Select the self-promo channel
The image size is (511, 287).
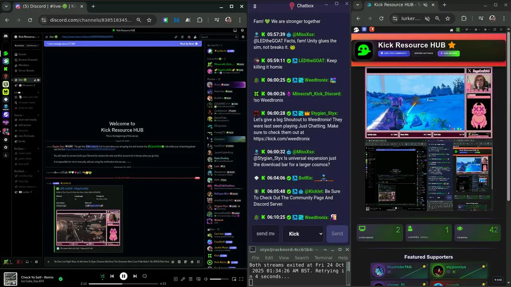tap(27, 125)
